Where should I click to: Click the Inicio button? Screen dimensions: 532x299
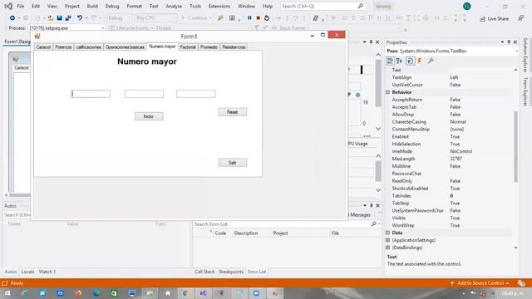(x=149, y=116)
